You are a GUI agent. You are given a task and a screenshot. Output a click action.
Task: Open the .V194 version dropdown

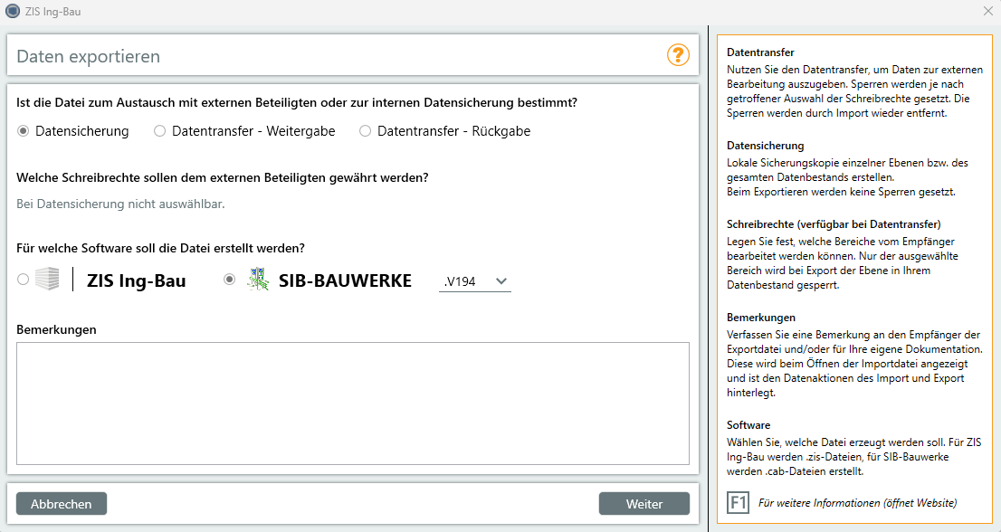pos(475,281)
